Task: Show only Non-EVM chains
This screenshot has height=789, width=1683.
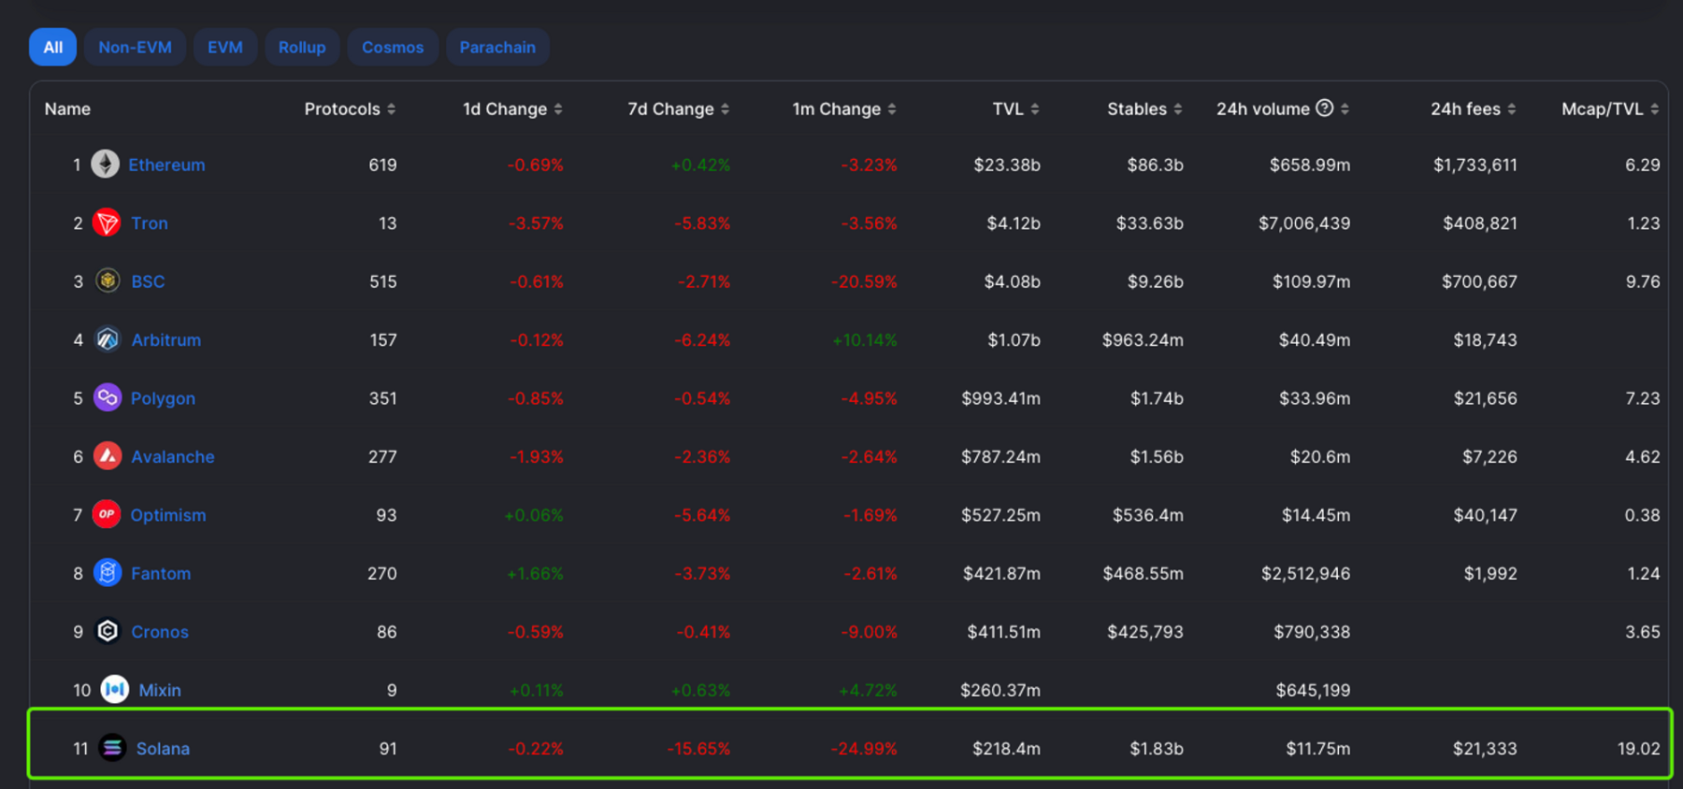Action: pyautogui.click(x=135, y=48)
